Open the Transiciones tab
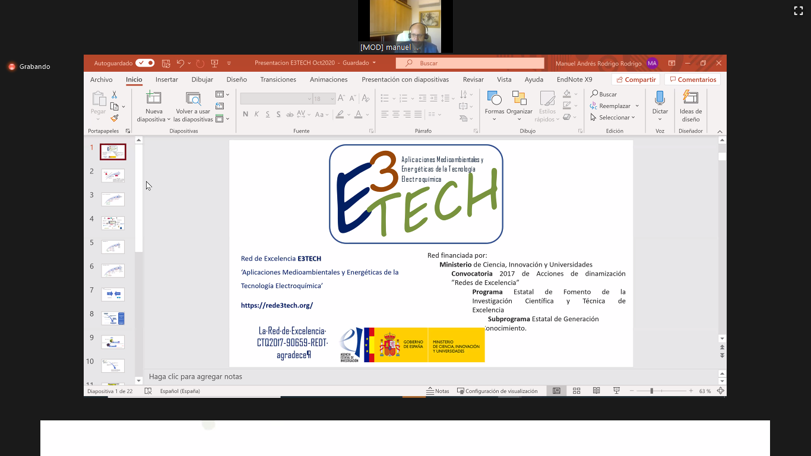The image size is (811, 456). [278, 80]
